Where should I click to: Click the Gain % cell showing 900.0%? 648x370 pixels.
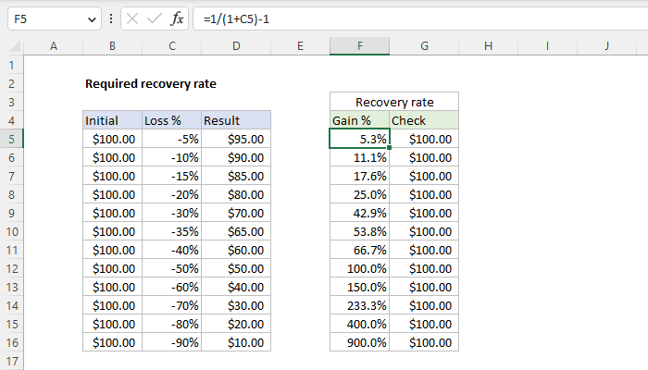click(359, 342)
